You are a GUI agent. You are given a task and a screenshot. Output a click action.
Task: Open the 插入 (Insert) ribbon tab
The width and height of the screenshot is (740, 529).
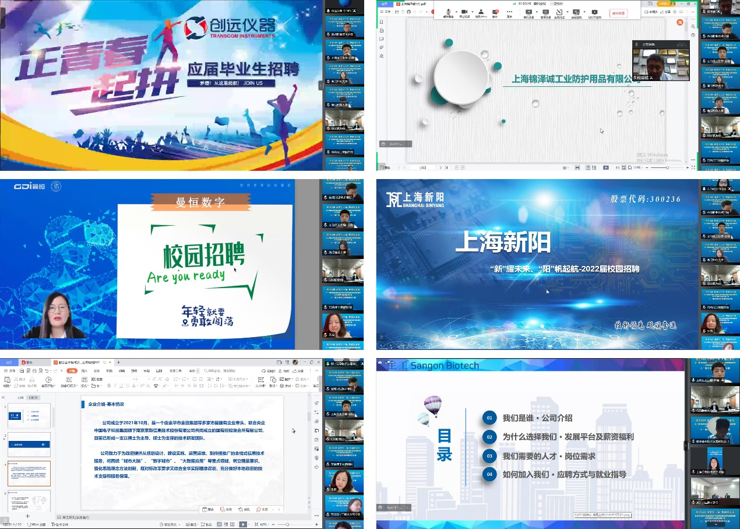point(83,370)
